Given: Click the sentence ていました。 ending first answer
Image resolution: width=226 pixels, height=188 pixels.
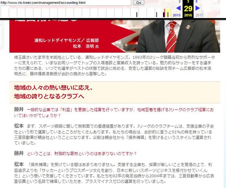Looking at the screenshot, I should click(25, 143).
